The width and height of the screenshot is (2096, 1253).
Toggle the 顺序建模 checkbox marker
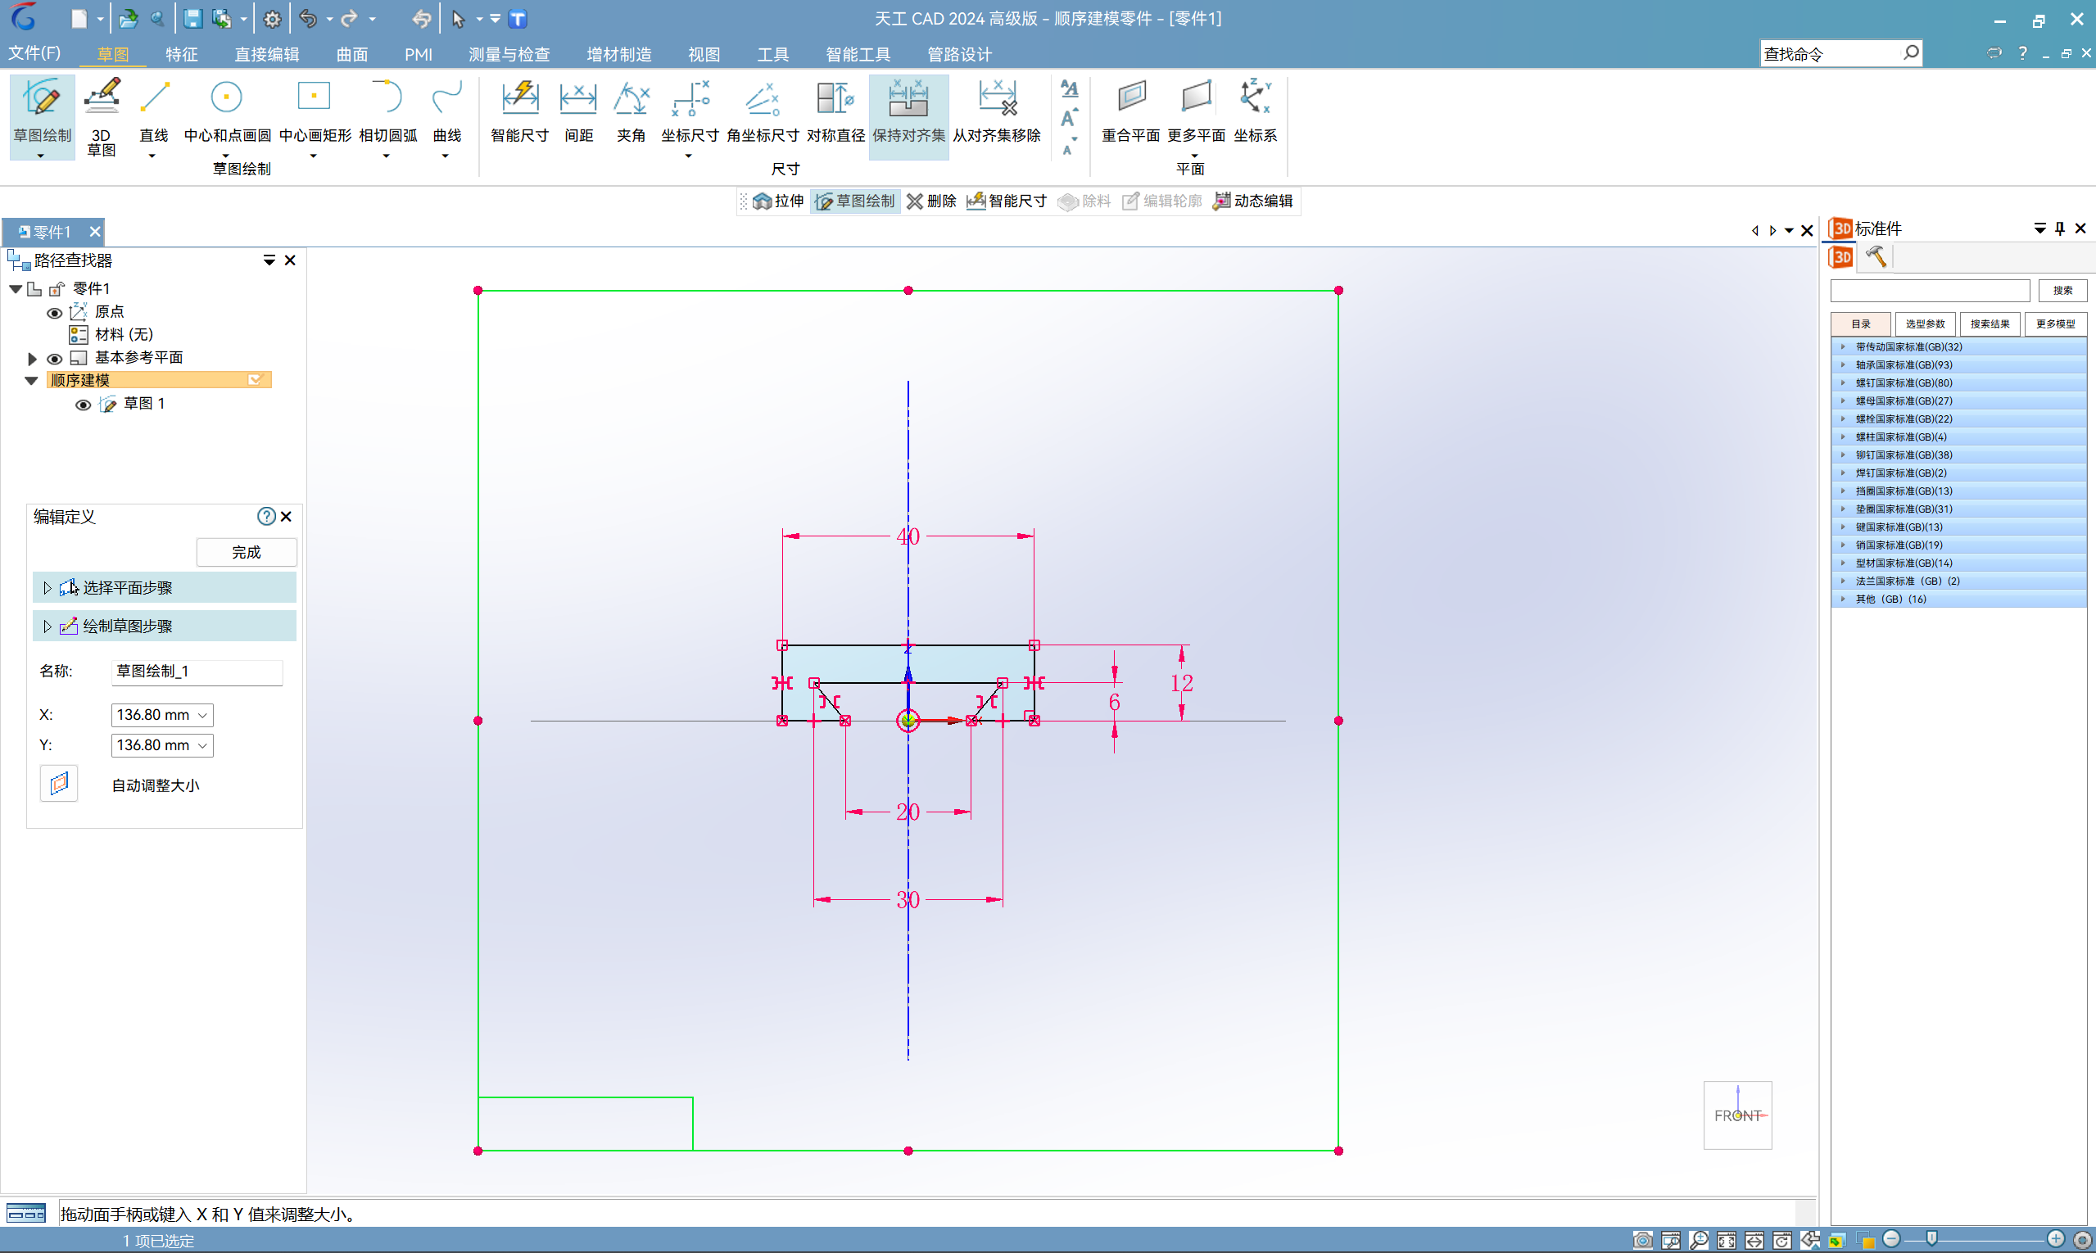(255, 380)
